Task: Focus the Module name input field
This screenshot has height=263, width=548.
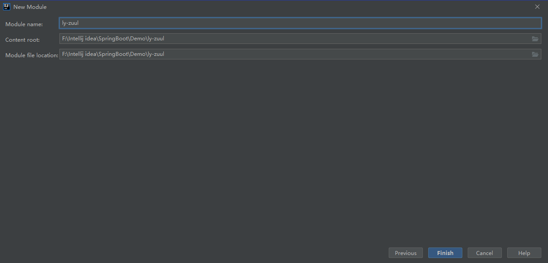Action: coord(300,23)
